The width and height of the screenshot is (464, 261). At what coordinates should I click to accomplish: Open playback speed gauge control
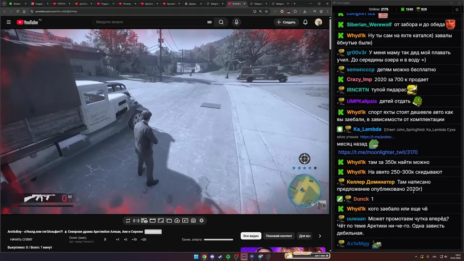[x=177, y=220]
